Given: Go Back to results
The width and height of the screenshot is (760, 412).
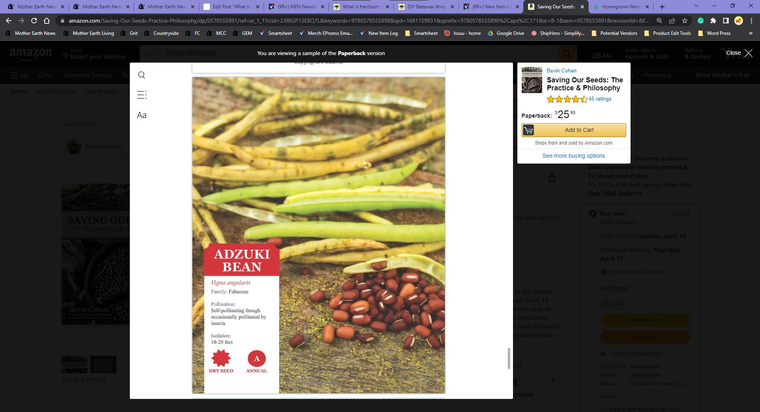Looking at the screenshot, I should click(80, 124).
